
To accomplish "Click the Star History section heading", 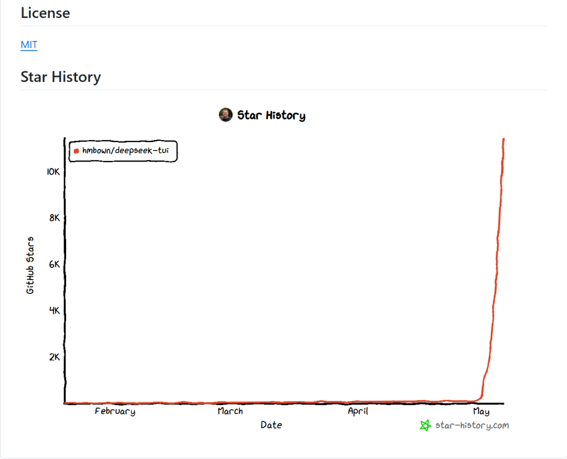I will pos(61,77).
